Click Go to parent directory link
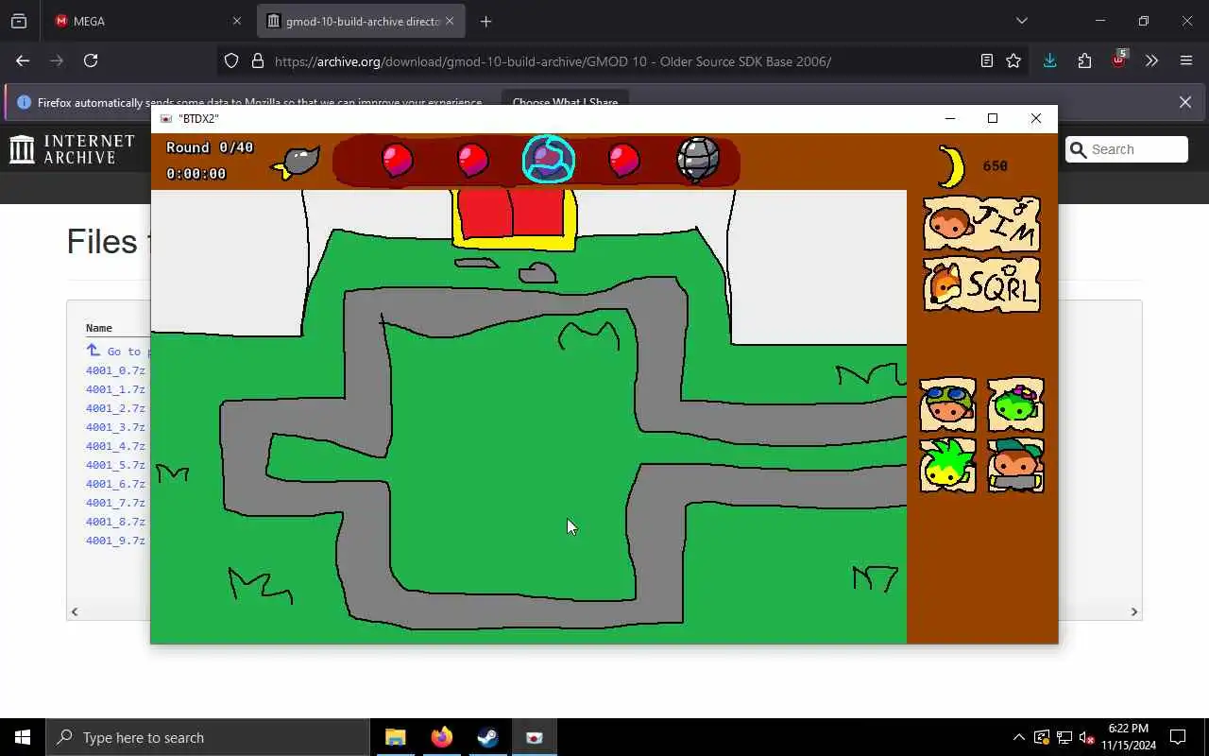This screenshot has width=1209, height=756. click(117, 351)
